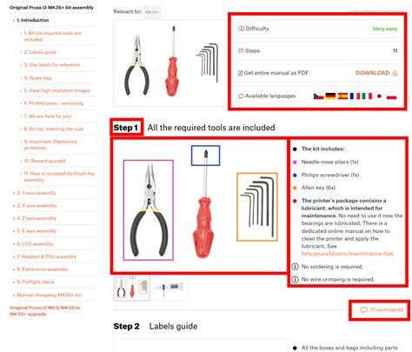Show the lubricant thumbnail image under Step 1
This screenshot has height=352, width=412.
pyautogui.click(x=169, y=288)
